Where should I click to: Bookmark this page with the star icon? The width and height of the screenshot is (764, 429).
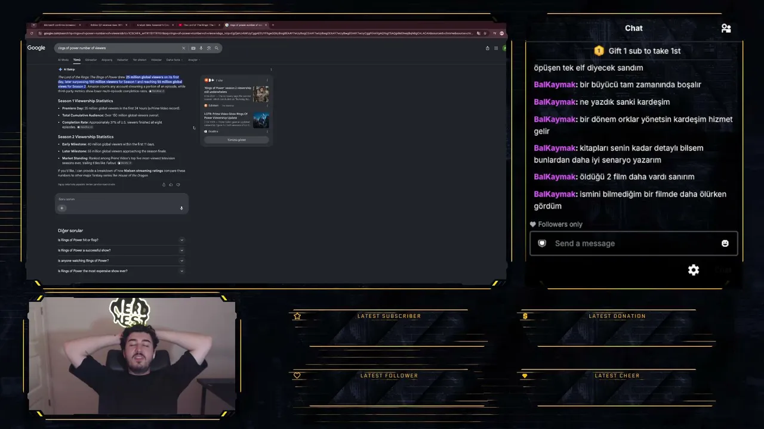coord(485,33)
